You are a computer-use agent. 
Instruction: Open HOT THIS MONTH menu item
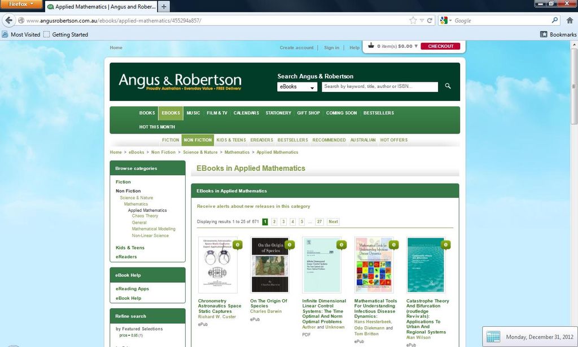157,127
